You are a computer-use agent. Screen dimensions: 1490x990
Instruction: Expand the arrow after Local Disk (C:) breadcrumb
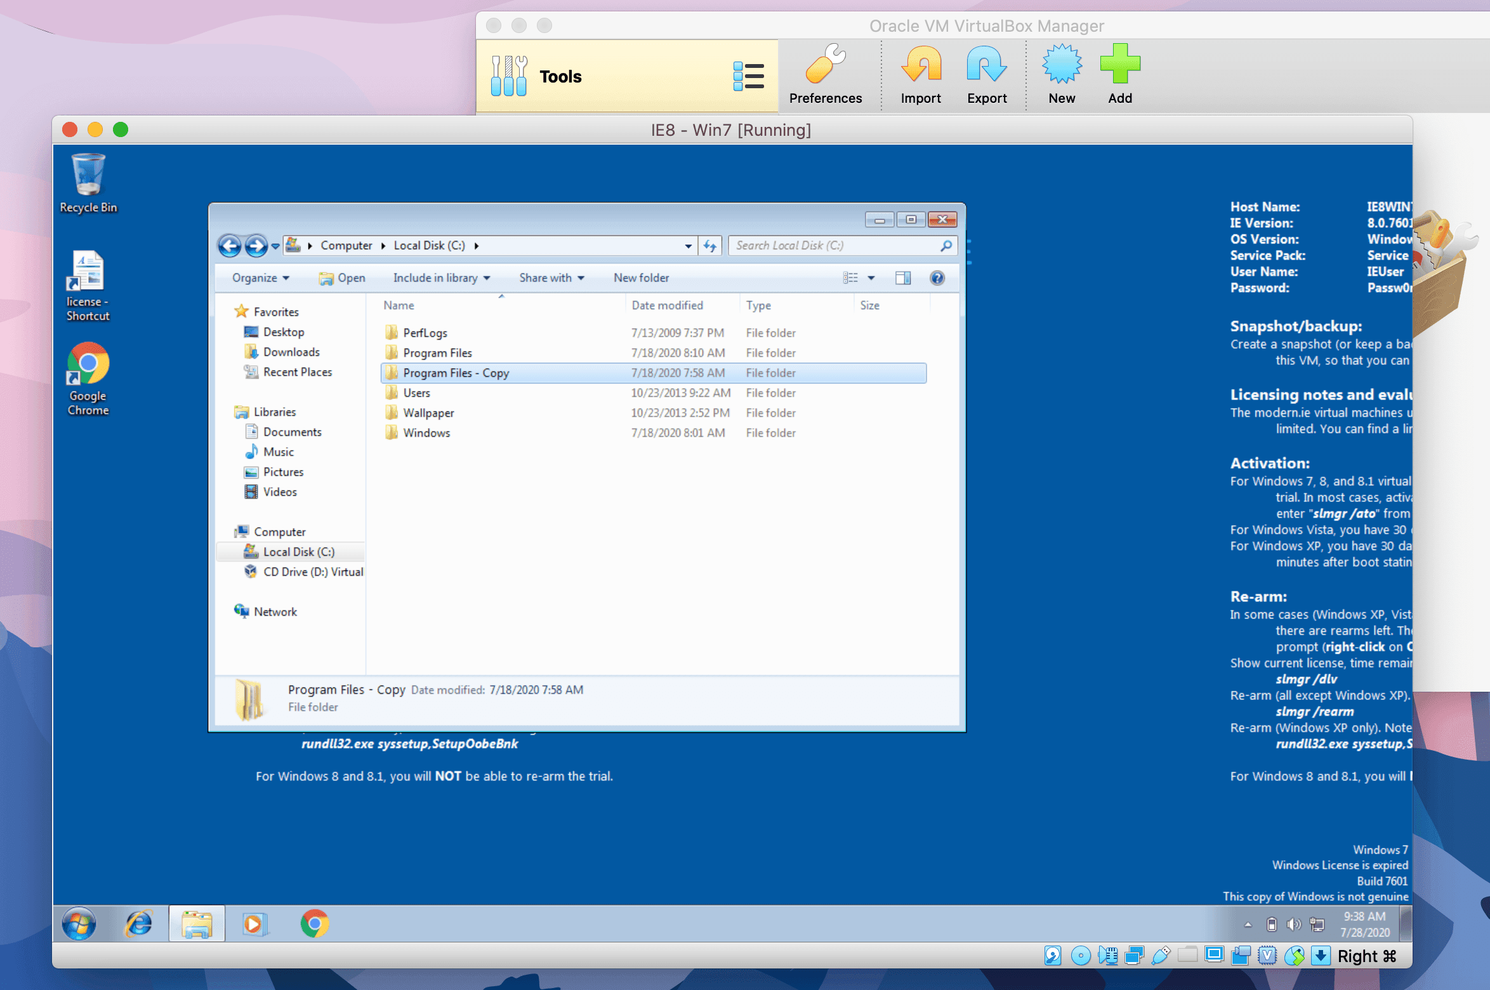(476, 246)
